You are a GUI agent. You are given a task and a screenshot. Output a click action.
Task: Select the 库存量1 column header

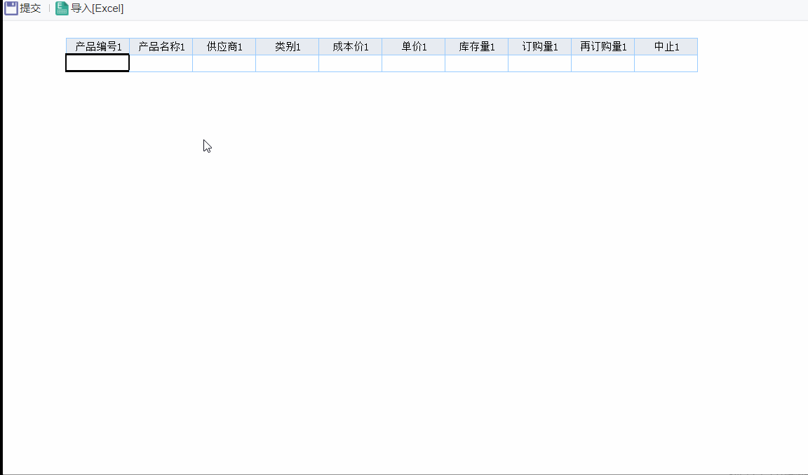click(477, 47)
